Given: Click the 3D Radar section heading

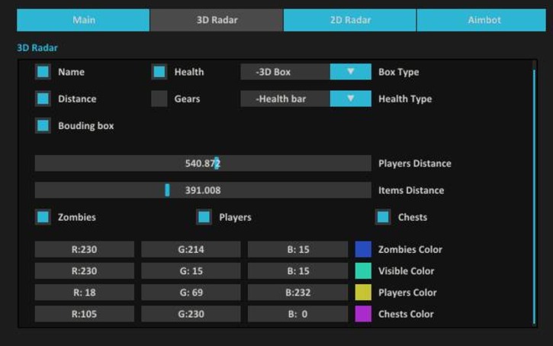Looking at the screenshot, I should 37,47.
